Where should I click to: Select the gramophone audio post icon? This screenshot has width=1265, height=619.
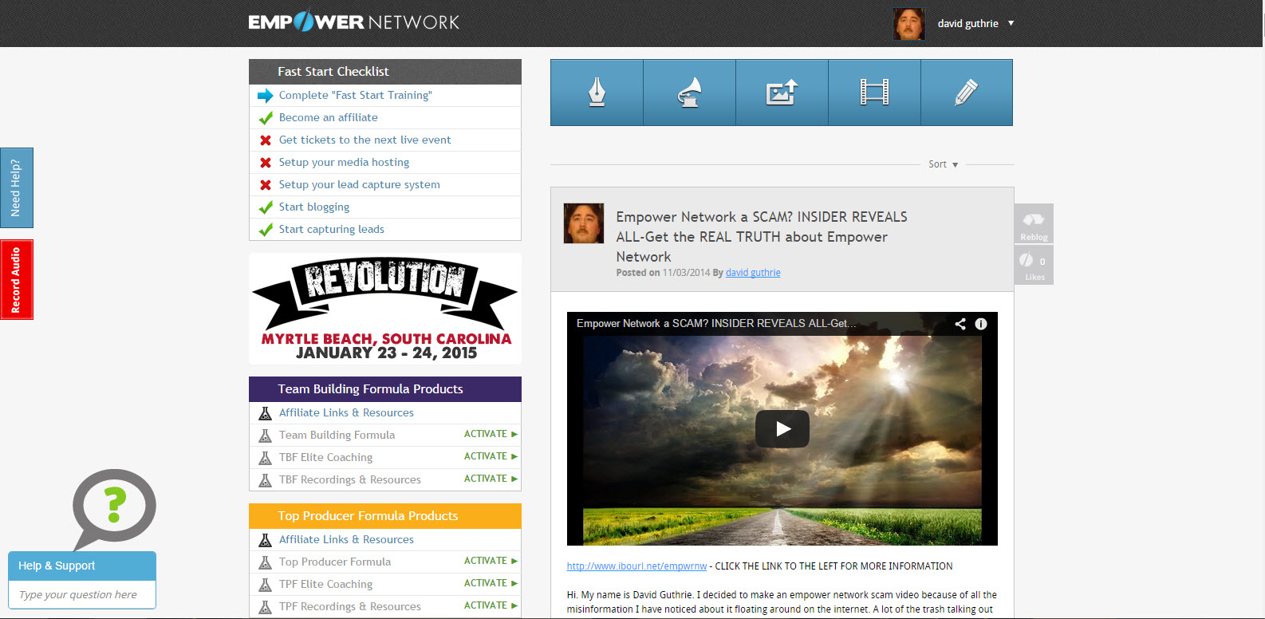pyautogui.click(x=689, y=93)
